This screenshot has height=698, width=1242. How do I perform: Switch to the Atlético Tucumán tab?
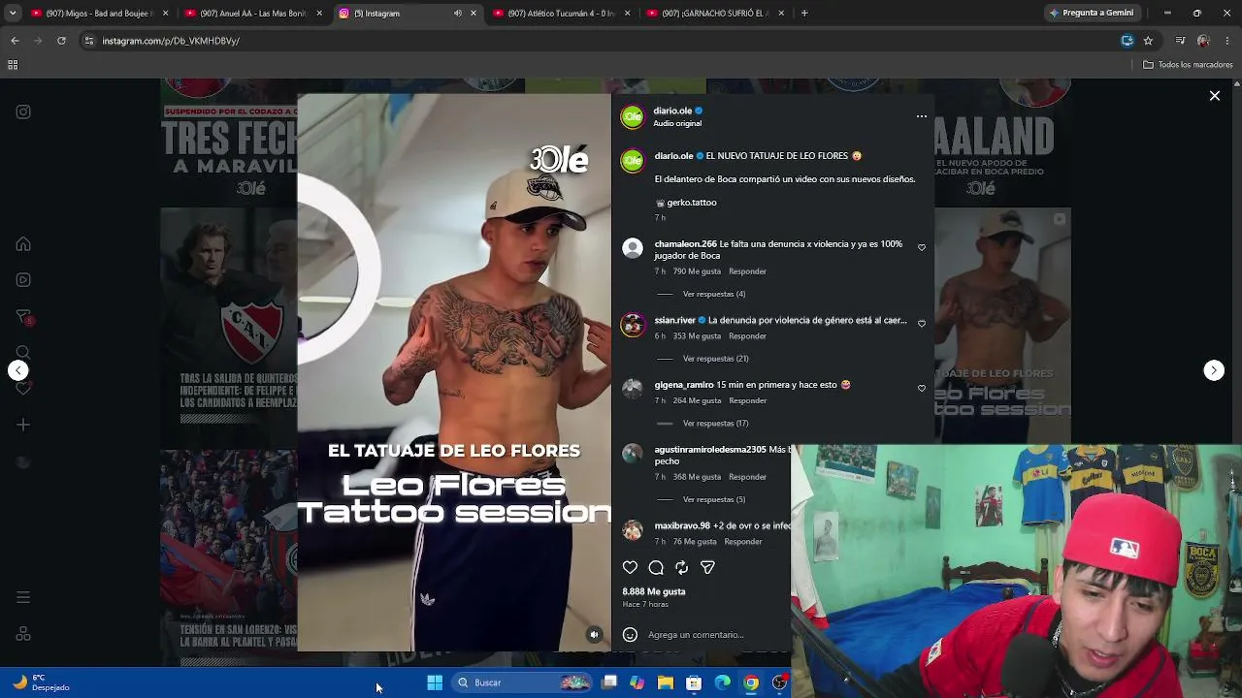tap(561, 14)
